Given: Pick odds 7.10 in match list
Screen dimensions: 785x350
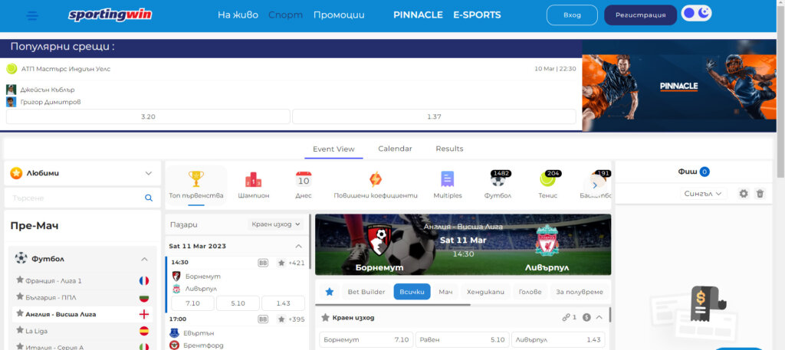Looking at the screenshot, I should point(192,303).
